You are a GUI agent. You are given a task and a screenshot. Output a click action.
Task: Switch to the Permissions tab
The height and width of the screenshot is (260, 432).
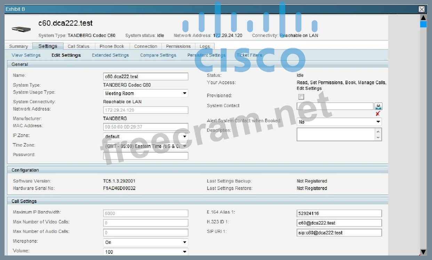pyautogui.click(x=178, y=46)
